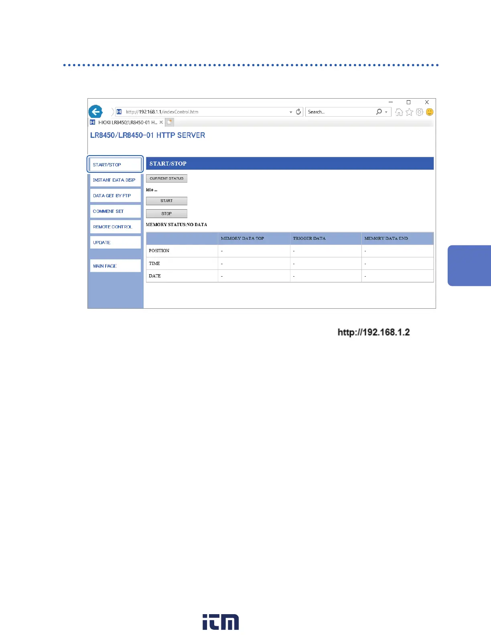Select the TIME row label

click(154, 263)
